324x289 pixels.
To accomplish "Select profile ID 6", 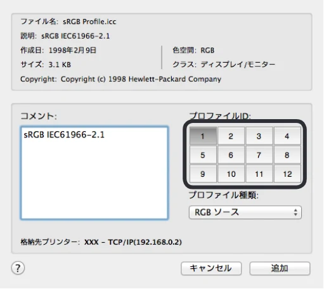I will click(x=231, y=155).
